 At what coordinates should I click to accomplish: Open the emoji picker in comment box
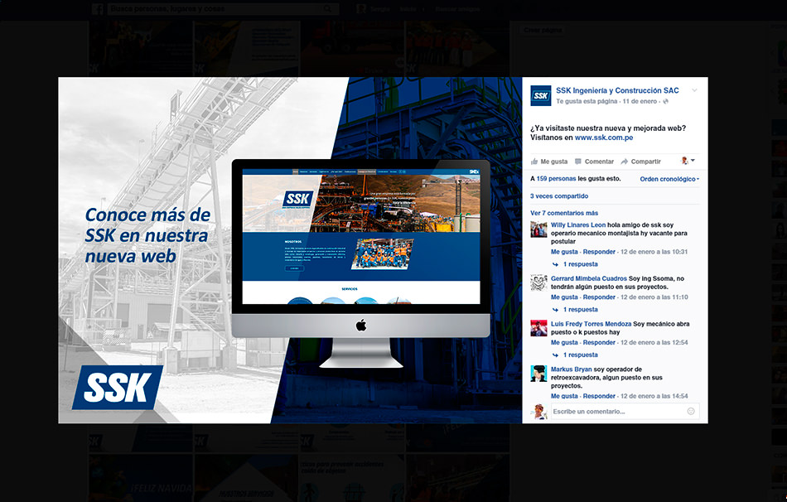pos(691,411)
